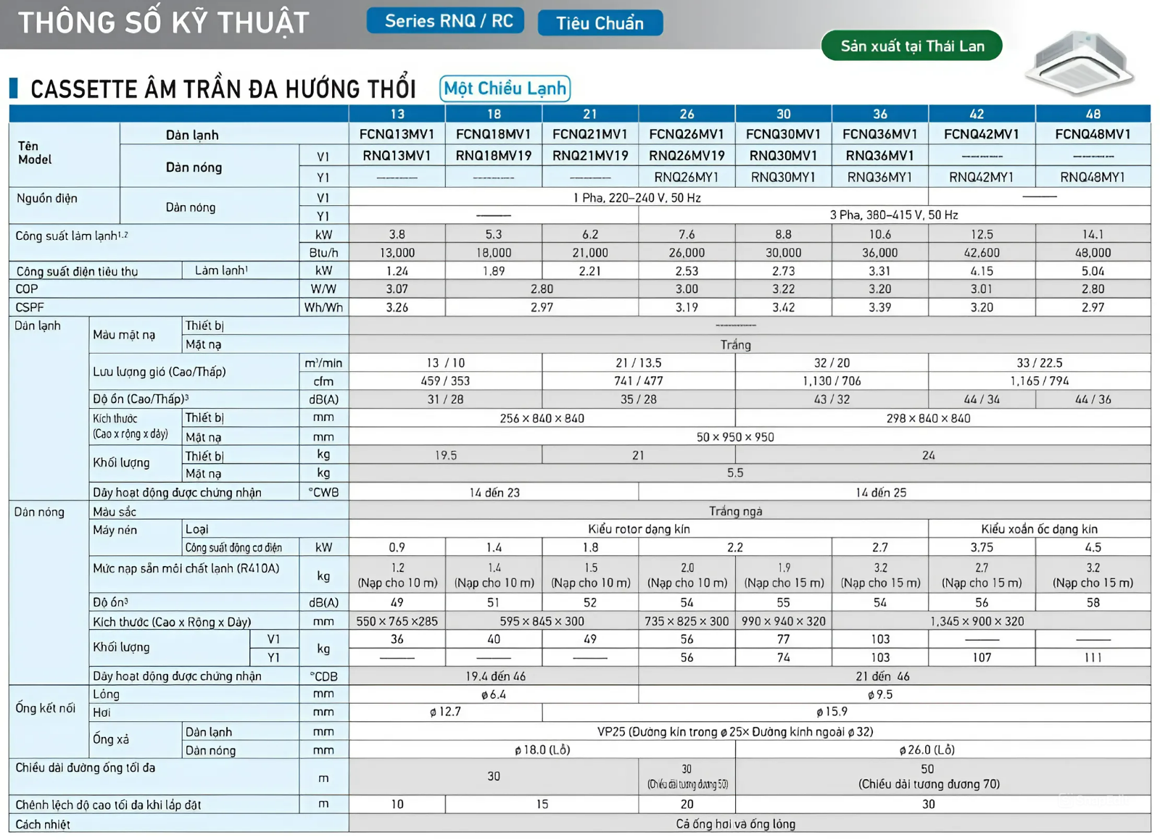Select column header 36
The width and height of the screenshot is (1160, 840).
pos(880,114)
